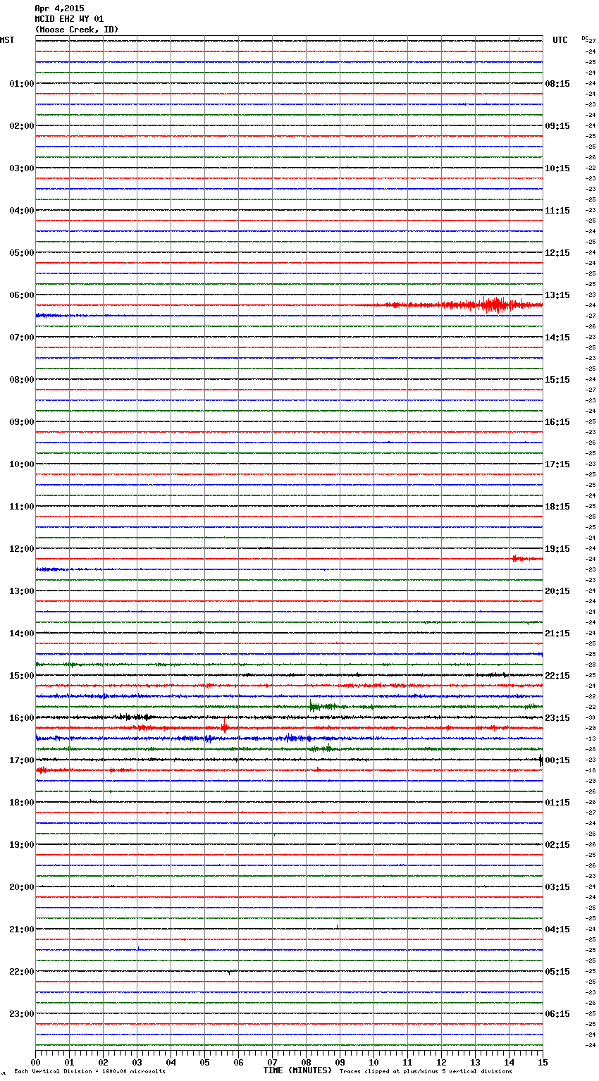Click the 10:15 UTC time label
The image size is (599, 1081).
click(557, 168)
